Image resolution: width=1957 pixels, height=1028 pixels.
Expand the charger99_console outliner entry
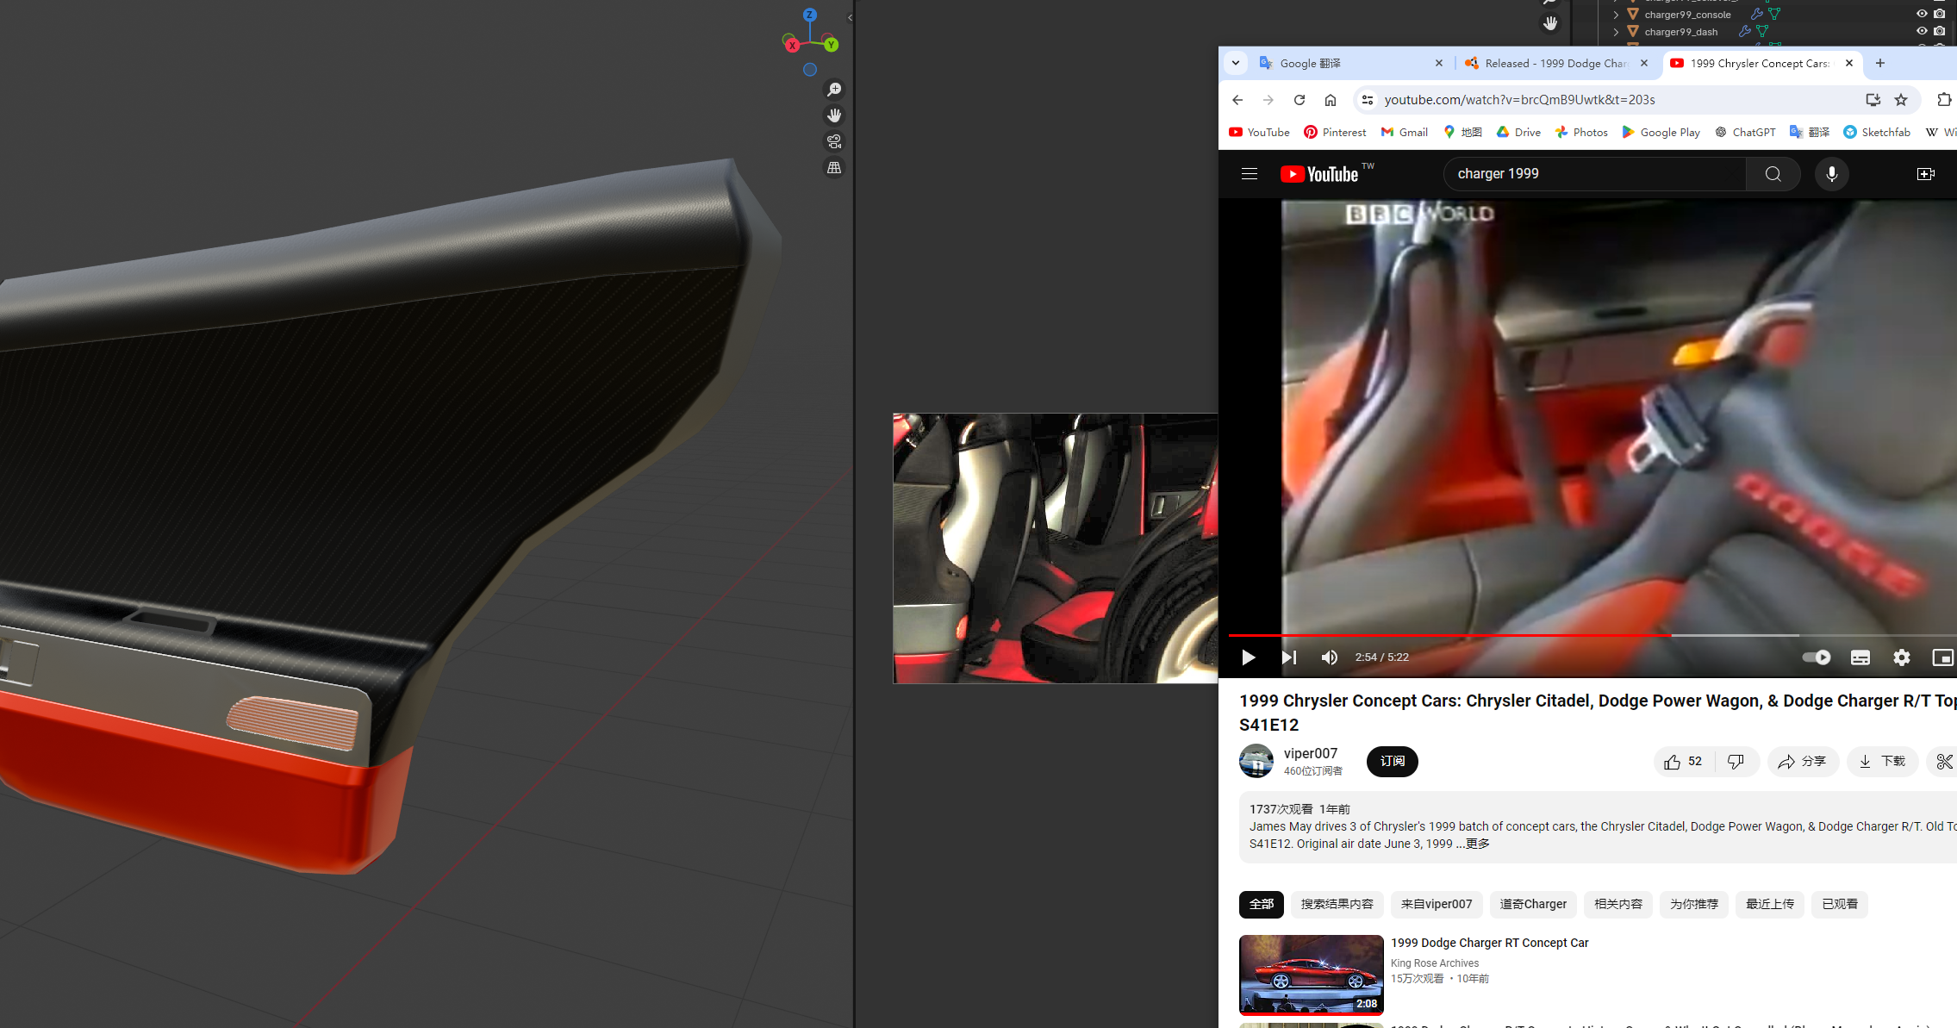(1616, 15)
